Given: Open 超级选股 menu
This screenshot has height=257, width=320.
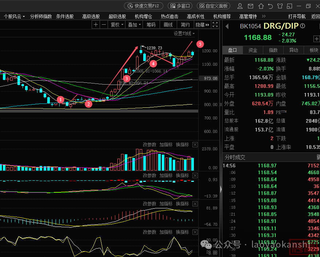Looking at the screenshot, I should 117,16.
